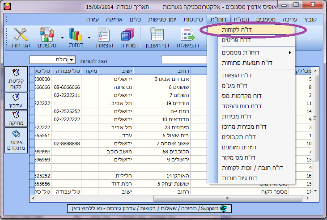Select תזרים מזומנים menu entry
Viewport: 327px width, 220px height.
[x=251, y=147]
